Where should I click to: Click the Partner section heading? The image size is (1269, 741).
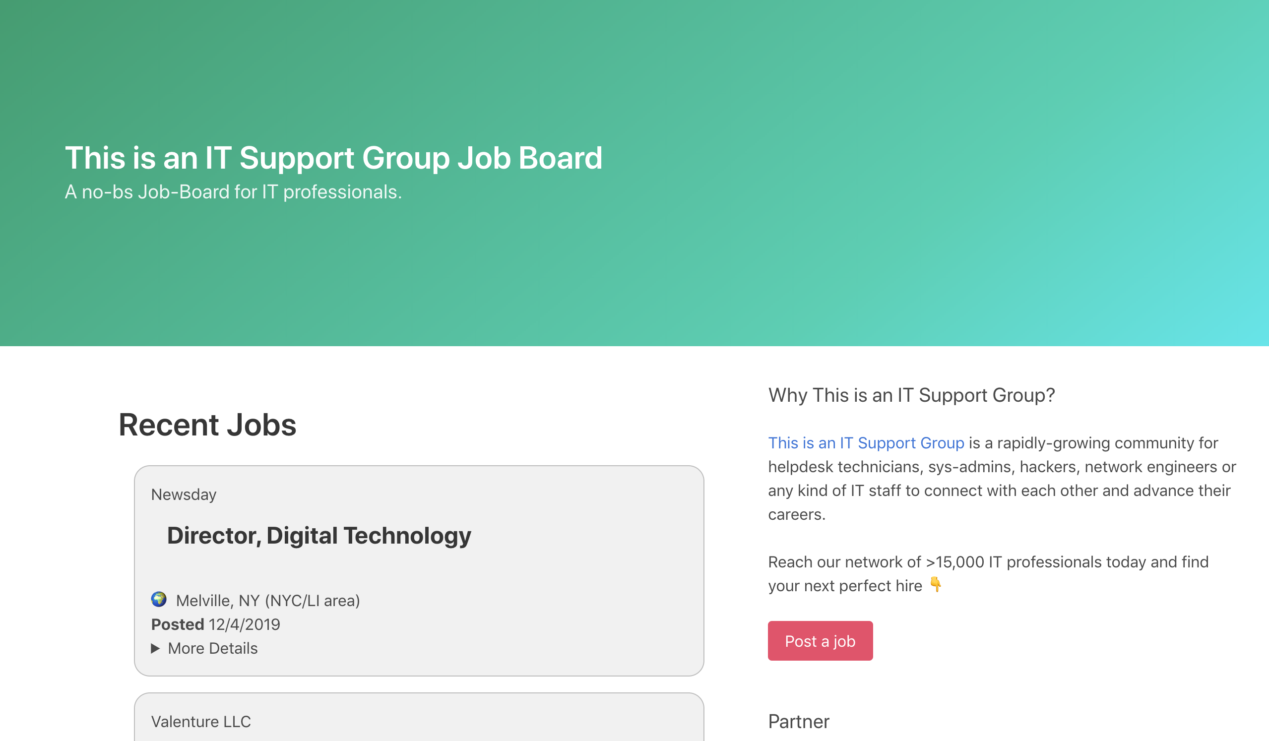coord(798,721)
